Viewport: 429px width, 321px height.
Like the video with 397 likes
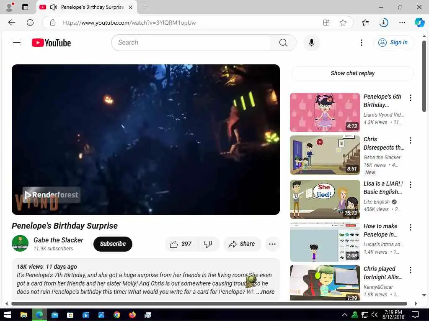tap(181, 244)
